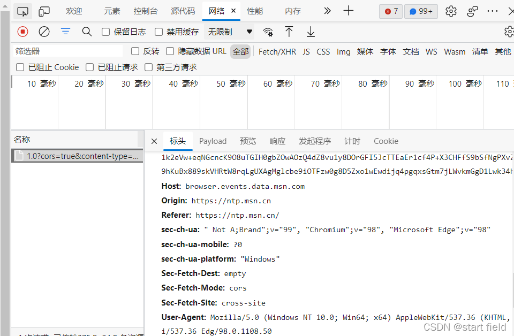Toggle device emulation icon

tap(44, 11)
